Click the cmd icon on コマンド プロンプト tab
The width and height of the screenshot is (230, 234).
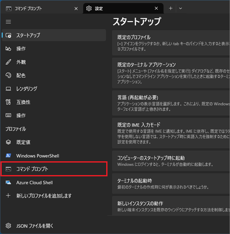[x=8, y=9]
